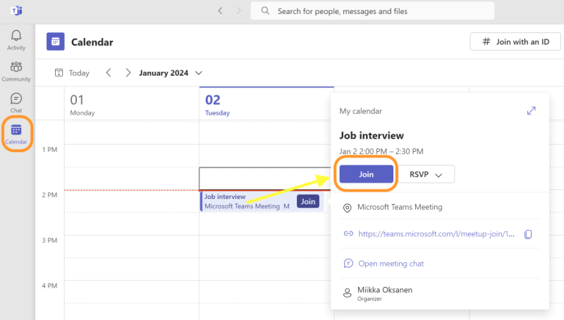Click the Join button in meeting popup
This screenshot has height=320, width=564.
367,174
